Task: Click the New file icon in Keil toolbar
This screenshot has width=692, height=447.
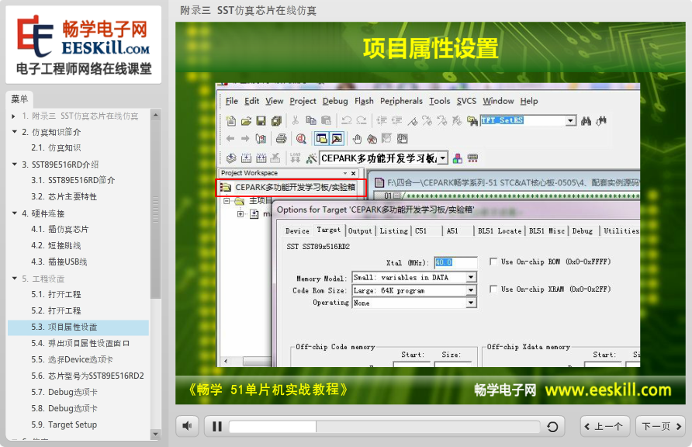Action: [x=231, y=120]
